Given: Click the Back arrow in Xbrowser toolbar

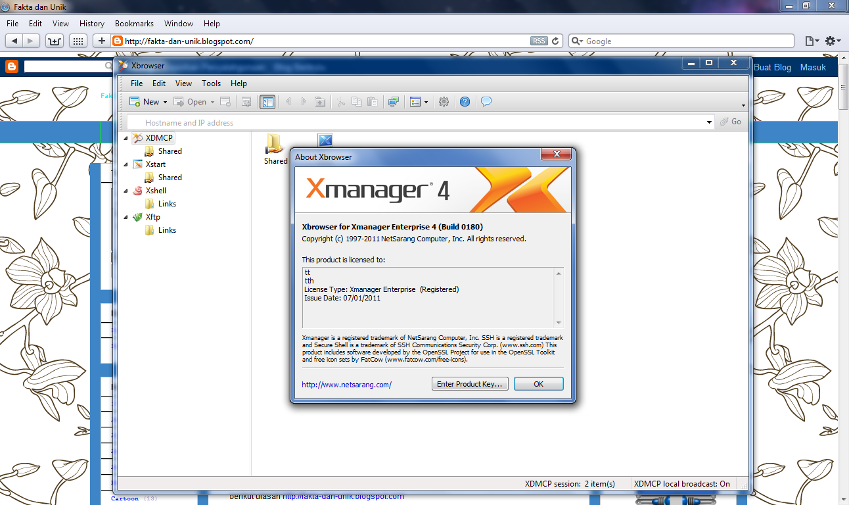Looking at the screenshot, I should 287,102.
